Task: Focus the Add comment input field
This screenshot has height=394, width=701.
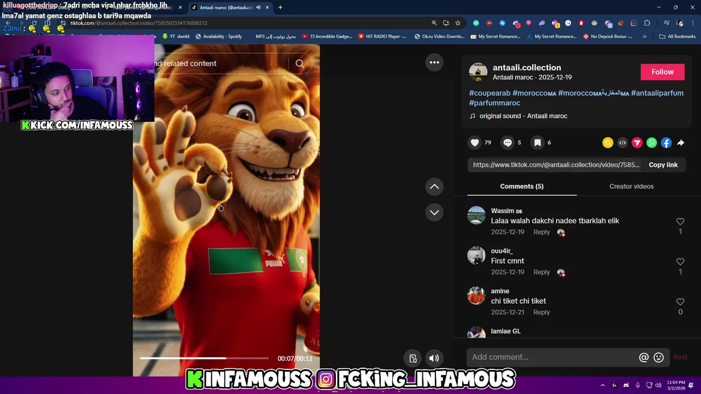Action: [553, 357]
